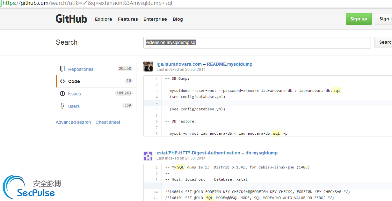Screen dimensions: 392x201
Task: Open the Features menu item
Action: coord(128,19)
